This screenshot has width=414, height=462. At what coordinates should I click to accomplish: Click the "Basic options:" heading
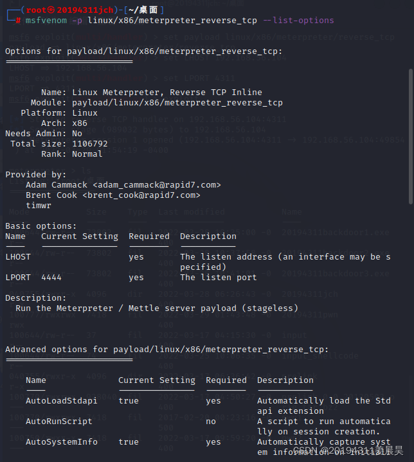click(x=41, y=226)
